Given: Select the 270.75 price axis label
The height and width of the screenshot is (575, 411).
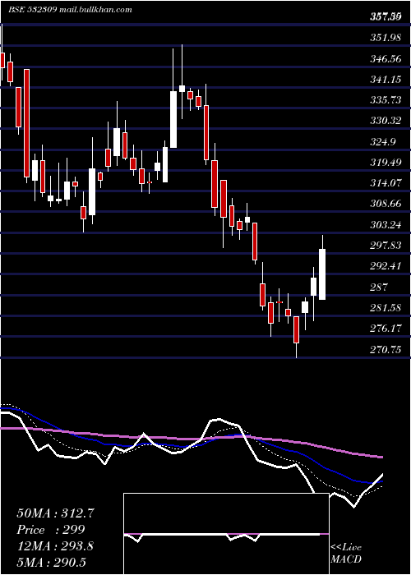Looking at the screenshot, I should click(x=386, y=349).
